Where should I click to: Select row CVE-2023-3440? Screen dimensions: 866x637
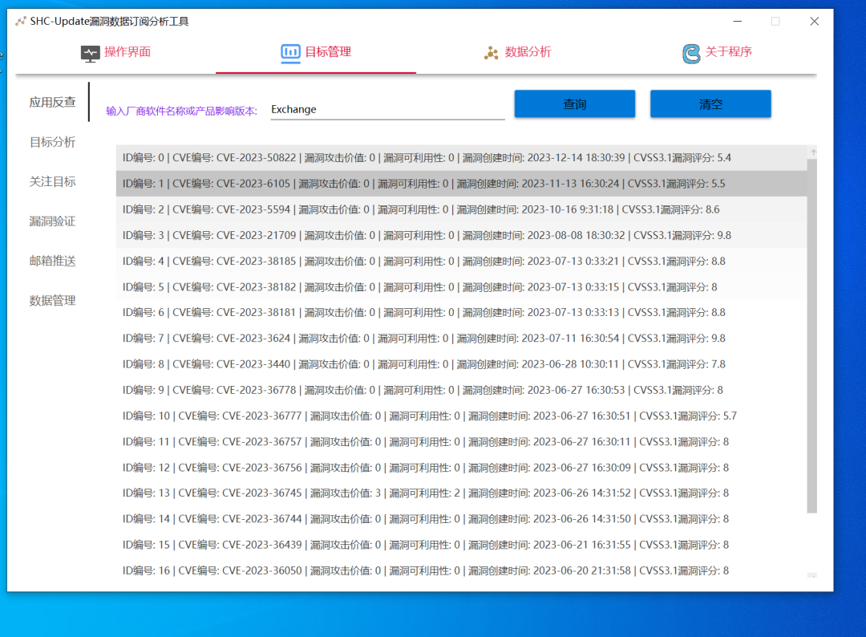tap(461, 364)
